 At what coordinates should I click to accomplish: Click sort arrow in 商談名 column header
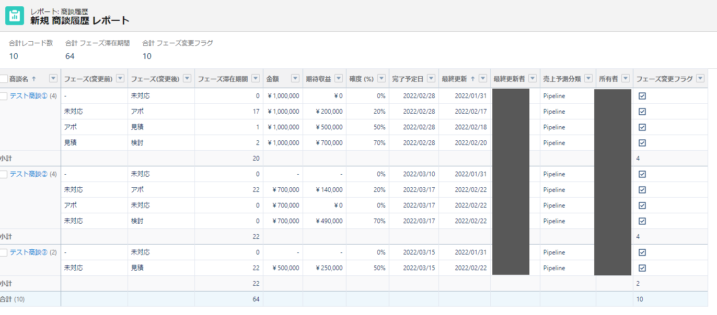[x=34, y=79]
